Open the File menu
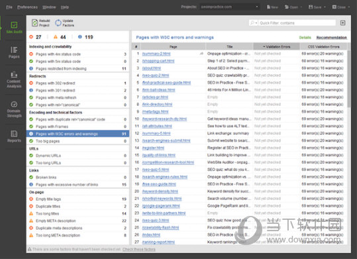This screenshot has height=259, width=357. pos(9,7)
